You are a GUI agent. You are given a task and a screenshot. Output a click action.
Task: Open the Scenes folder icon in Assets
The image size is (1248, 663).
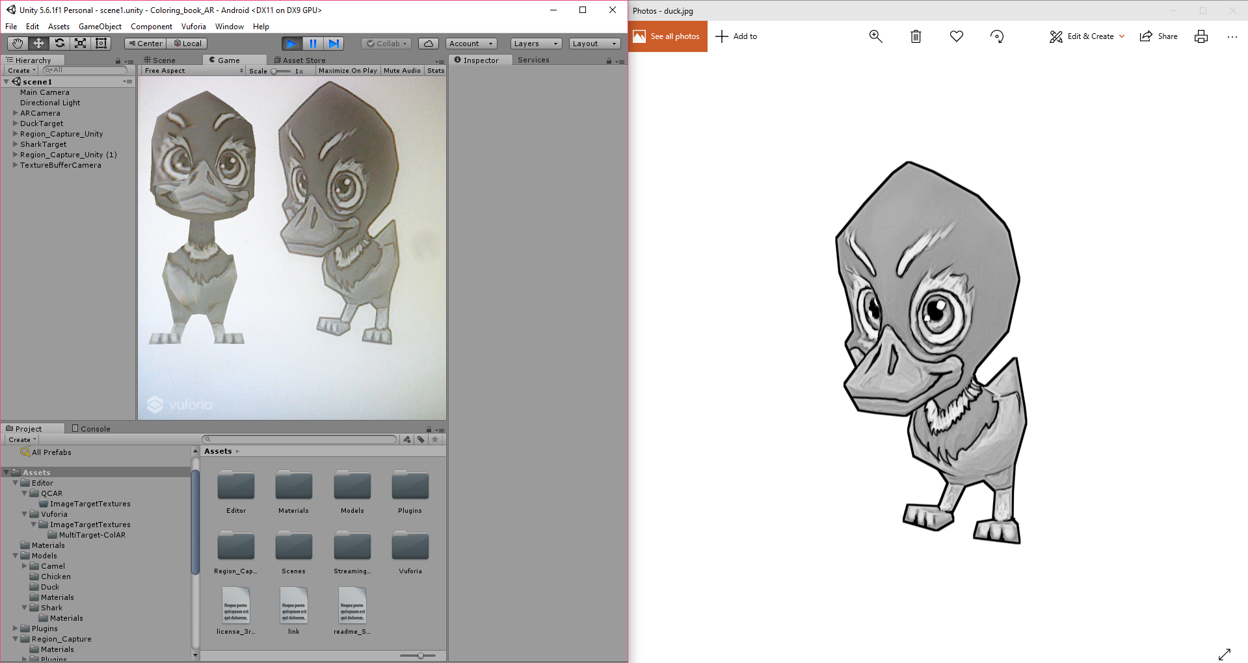point(293,547)
